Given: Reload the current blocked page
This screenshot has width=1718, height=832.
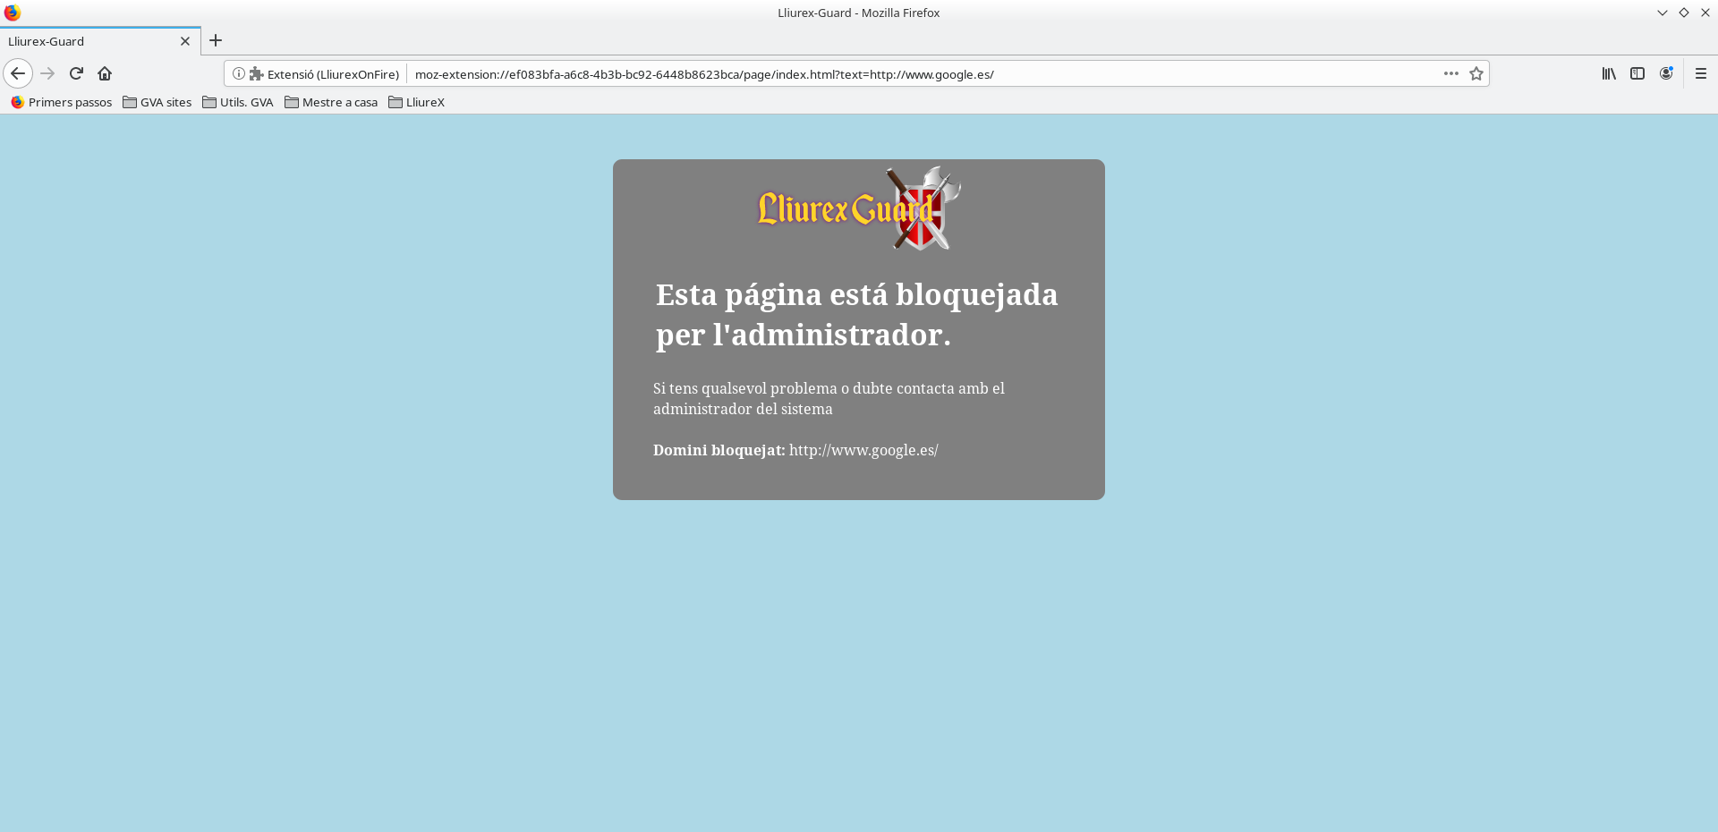Looking at the screenshot, I should [76, 73].
